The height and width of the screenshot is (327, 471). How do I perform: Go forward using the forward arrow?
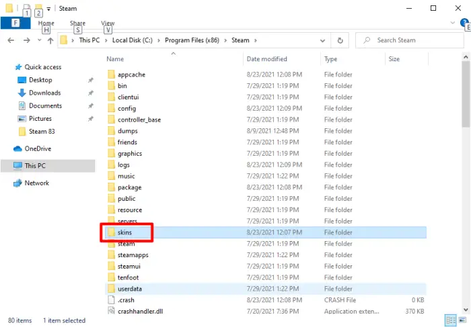(x=26, y=40)
